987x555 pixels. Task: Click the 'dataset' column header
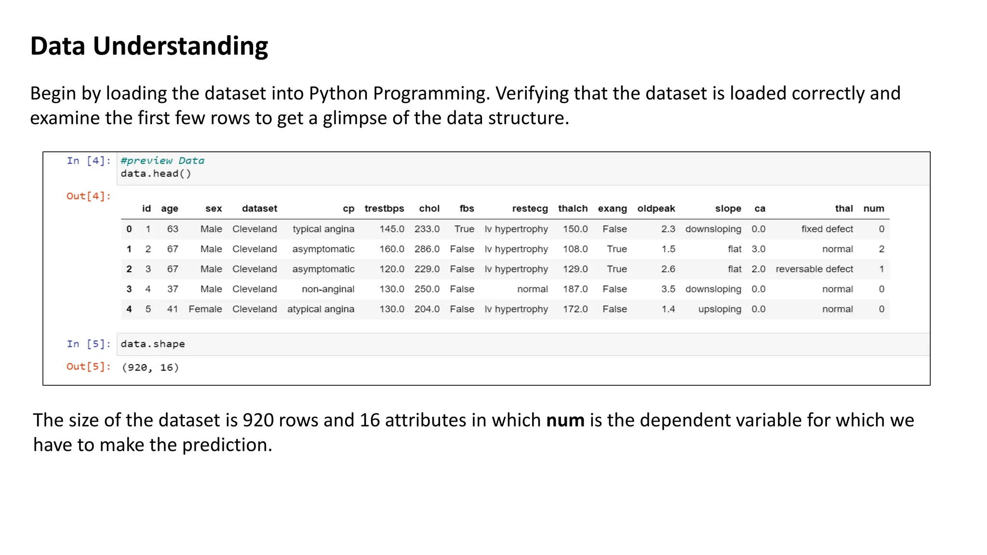(x=259, y=209)
